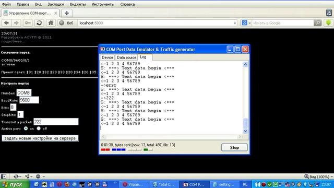Open the Виджеты menu
334x188 pixels.
[x=78, y=4]
